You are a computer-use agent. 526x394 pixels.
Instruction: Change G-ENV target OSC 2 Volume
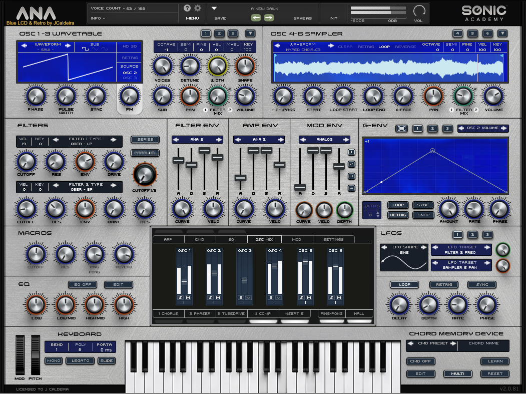(x=483, y=128)
